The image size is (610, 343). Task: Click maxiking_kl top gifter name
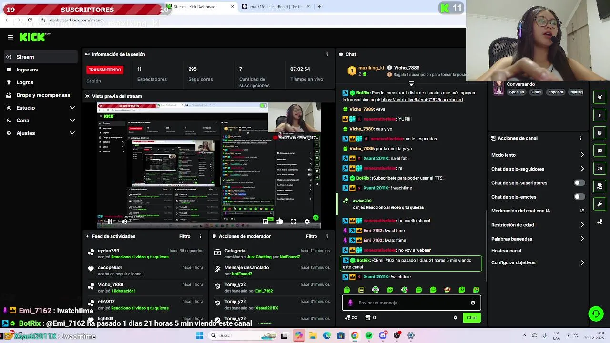tap(371, 68)
